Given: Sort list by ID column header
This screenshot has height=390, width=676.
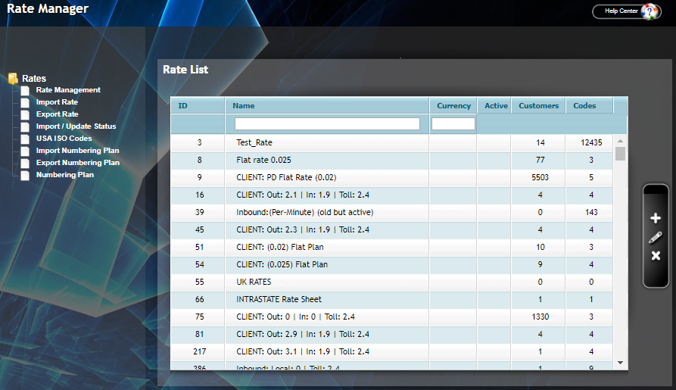Looking at the screenshot, I should tap(182, 106).
